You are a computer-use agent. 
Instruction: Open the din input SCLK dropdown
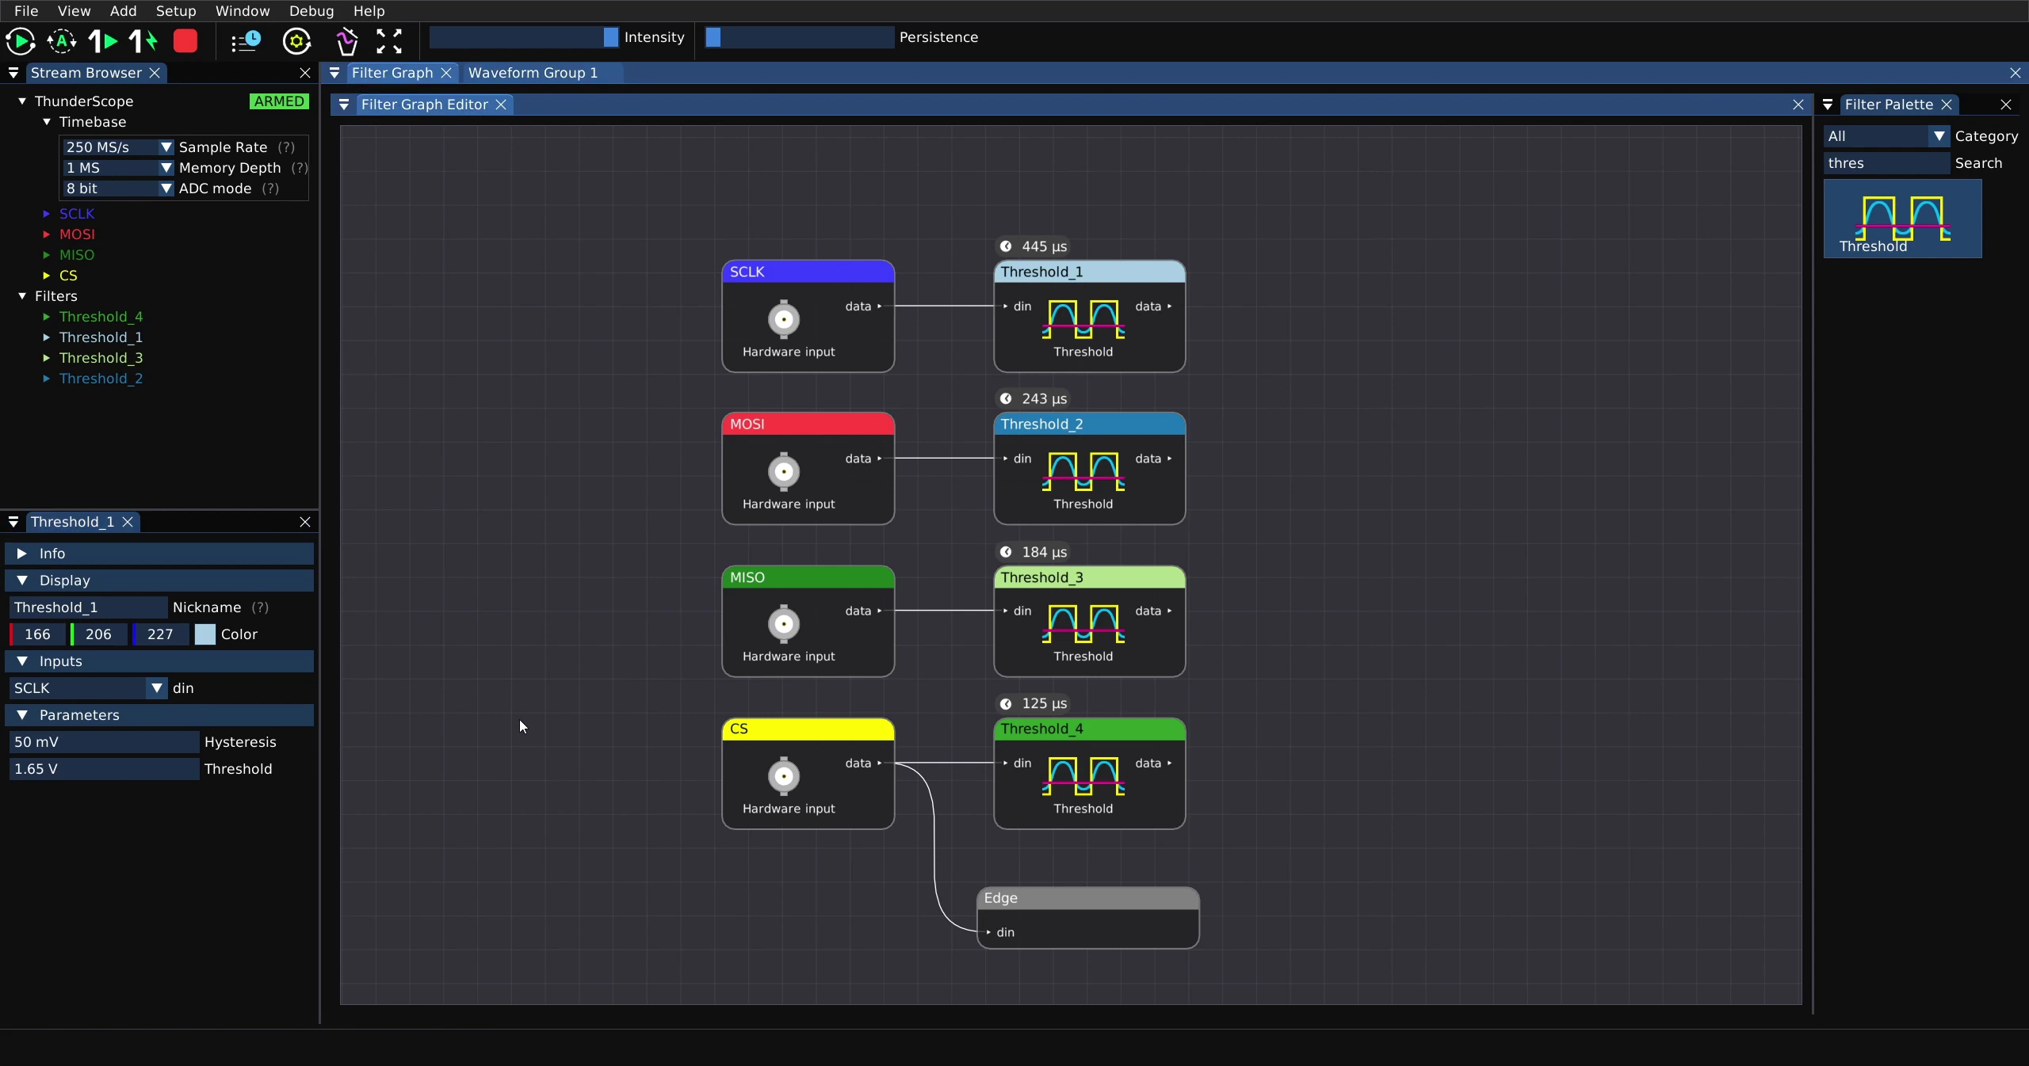tap(88, 688)
